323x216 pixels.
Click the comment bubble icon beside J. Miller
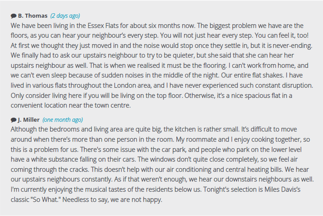(13, 120)
